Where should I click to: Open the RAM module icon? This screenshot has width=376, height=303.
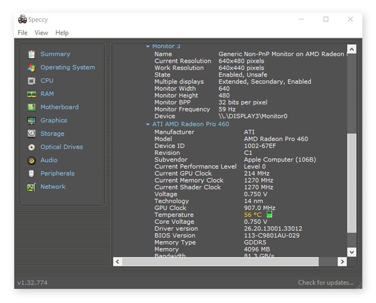[x=31, y=94]
